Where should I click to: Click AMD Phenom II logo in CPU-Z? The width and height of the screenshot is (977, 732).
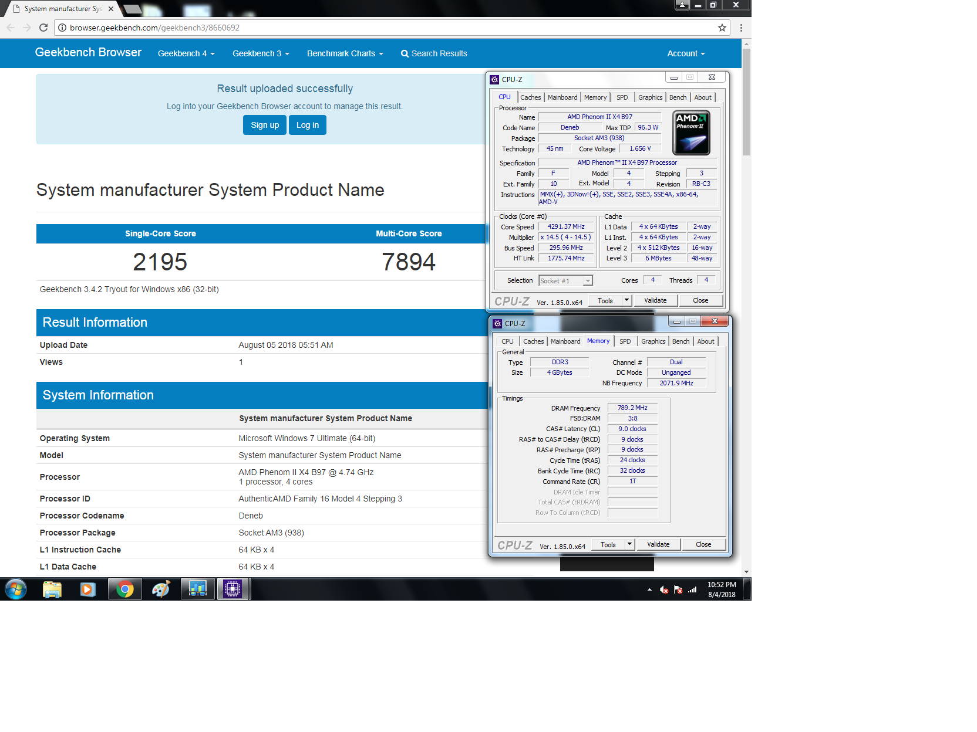[691, 133]
